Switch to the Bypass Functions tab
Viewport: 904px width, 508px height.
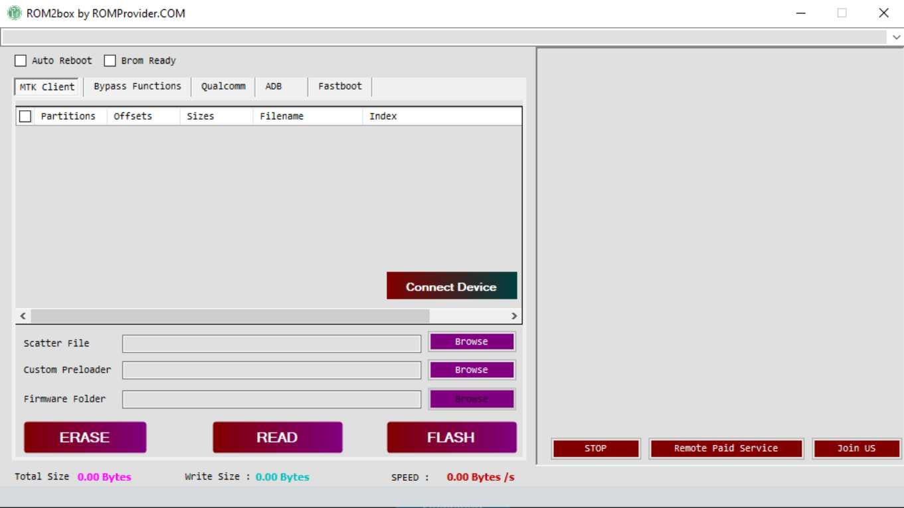click(x=136, y=86)
